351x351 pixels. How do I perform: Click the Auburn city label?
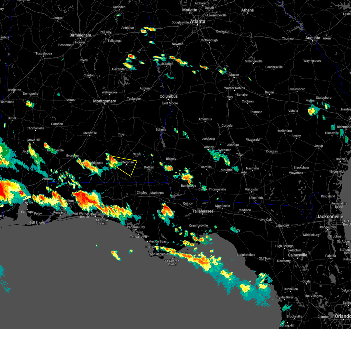pyautogui.click(x=144, y=88)
